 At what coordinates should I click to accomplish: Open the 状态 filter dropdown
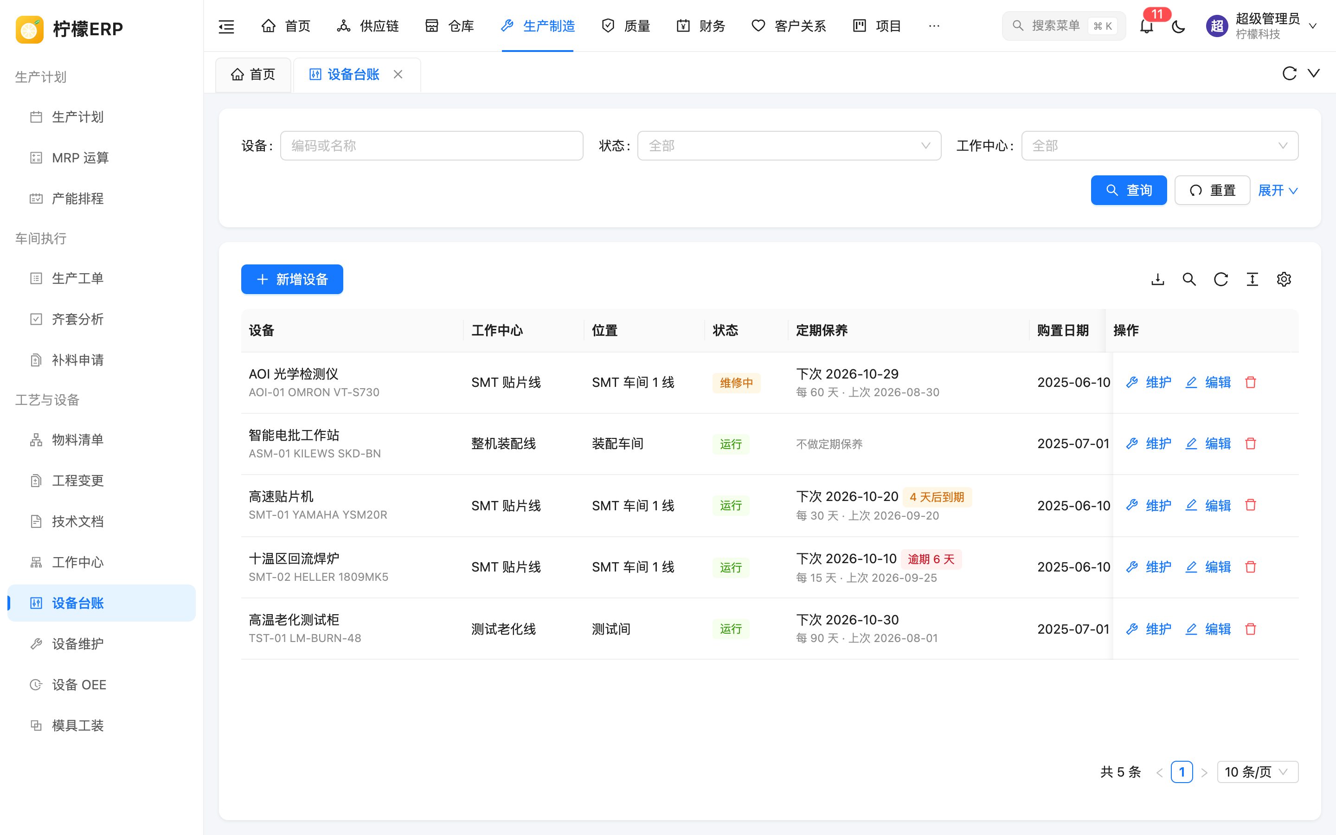point(789,146)
